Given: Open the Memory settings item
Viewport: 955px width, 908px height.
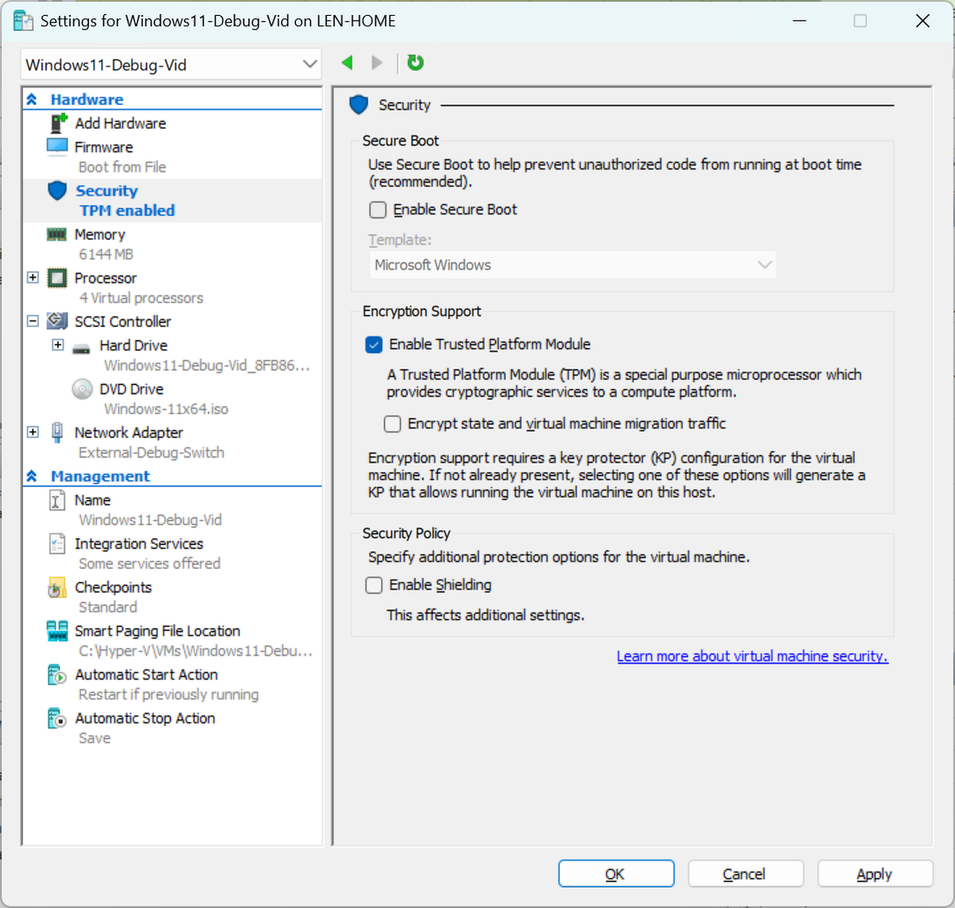Looking at the screenshot, I should [99, 235].
